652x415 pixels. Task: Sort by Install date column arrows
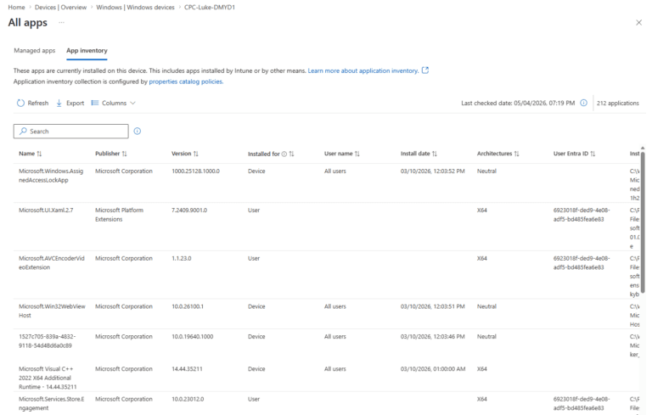tap(435, 154)
